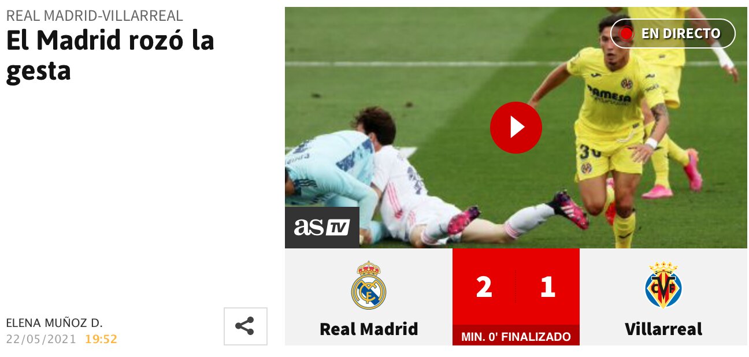Click Real Madrid's score of 2
The width and height of the screenshot is (749, 357).
tap(484, 287)
